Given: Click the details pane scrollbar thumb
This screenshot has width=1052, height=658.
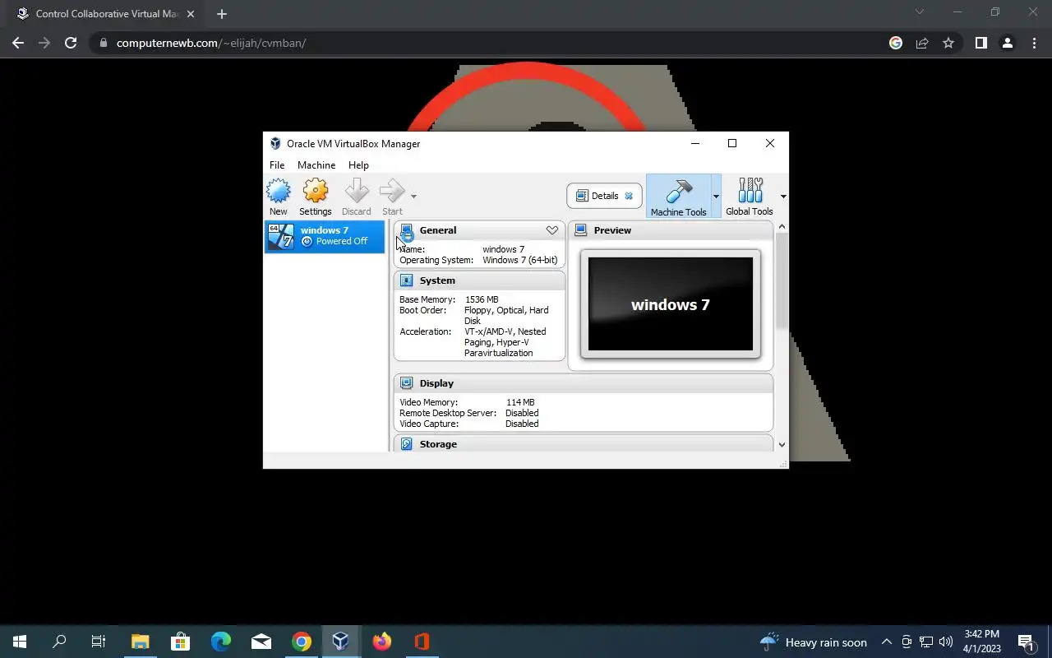Looking at the screenshot, I should tap(782, 281).
